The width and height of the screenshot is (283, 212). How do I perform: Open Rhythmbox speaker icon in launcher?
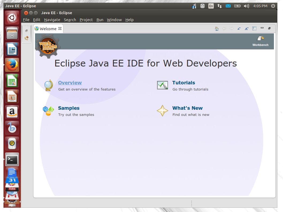(x=12, y=144)
